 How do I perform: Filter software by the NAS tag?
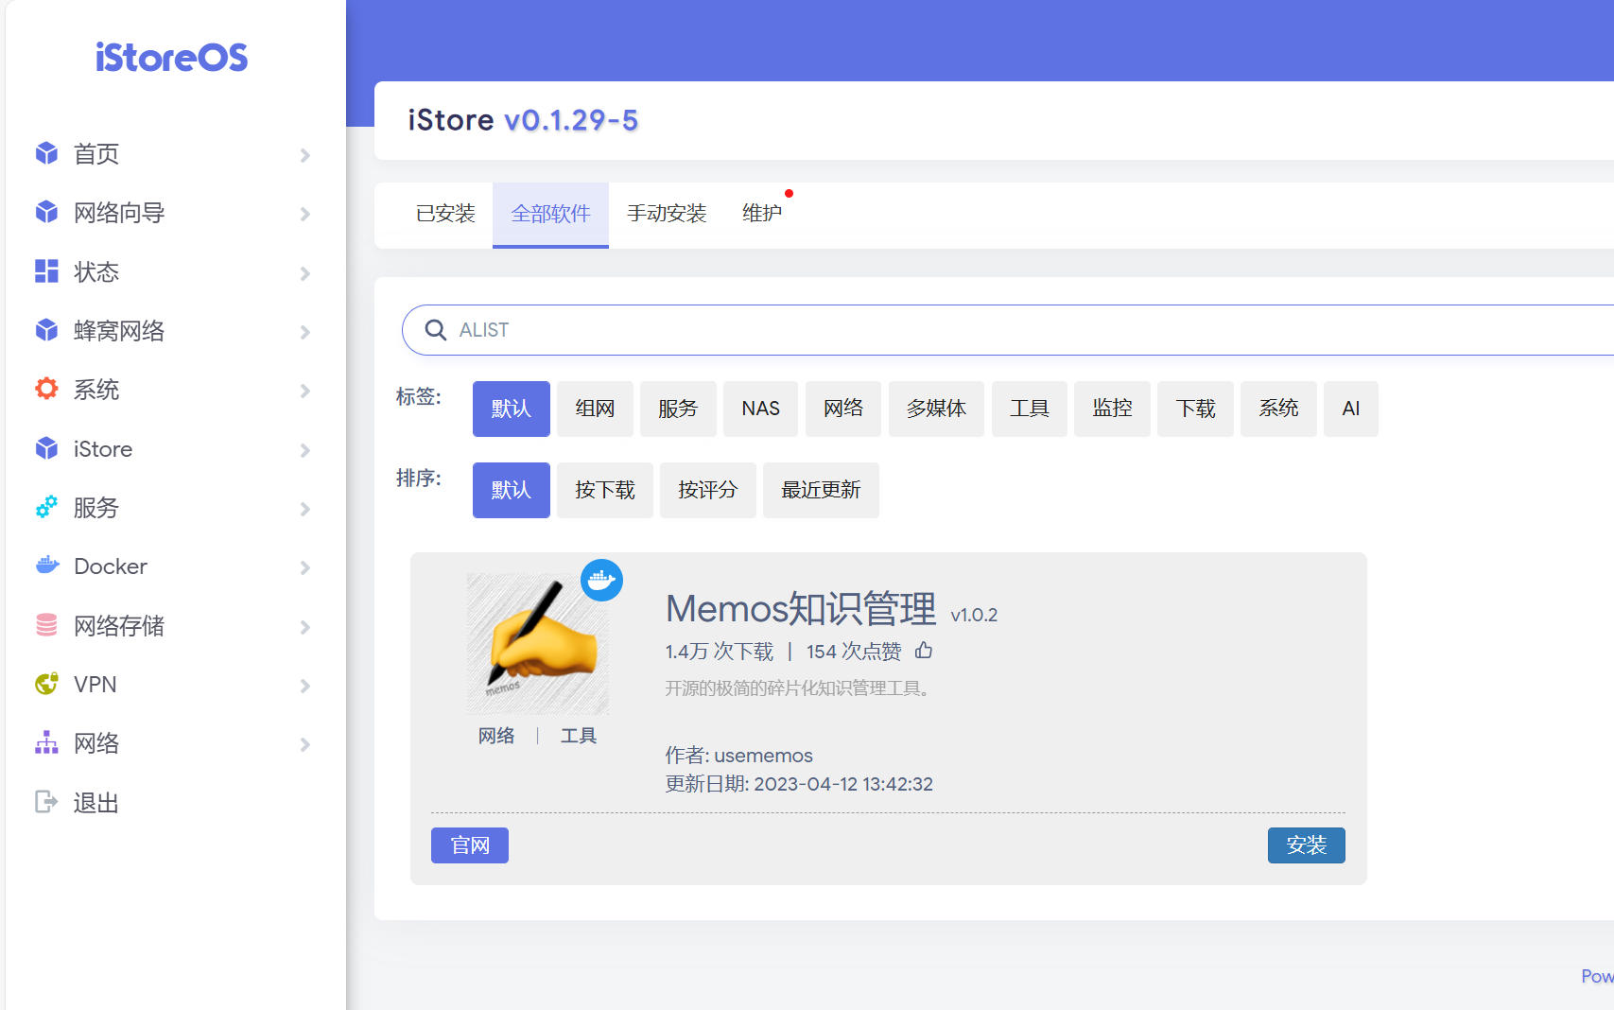tap(760, 409)
